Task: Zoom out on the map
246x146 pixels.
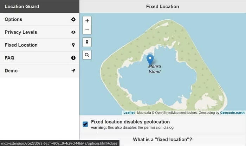Action: 87,30
